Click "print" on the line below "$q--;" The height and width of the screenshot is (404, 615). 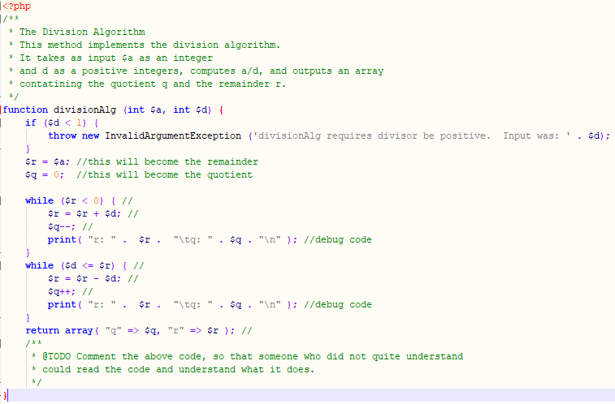(62, 239)
